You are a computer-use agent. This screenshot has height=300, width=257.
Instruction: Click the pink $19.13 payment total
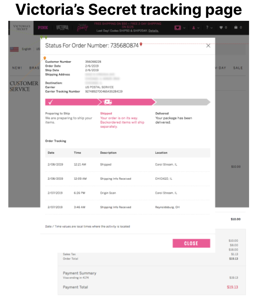tap(232, 287)
